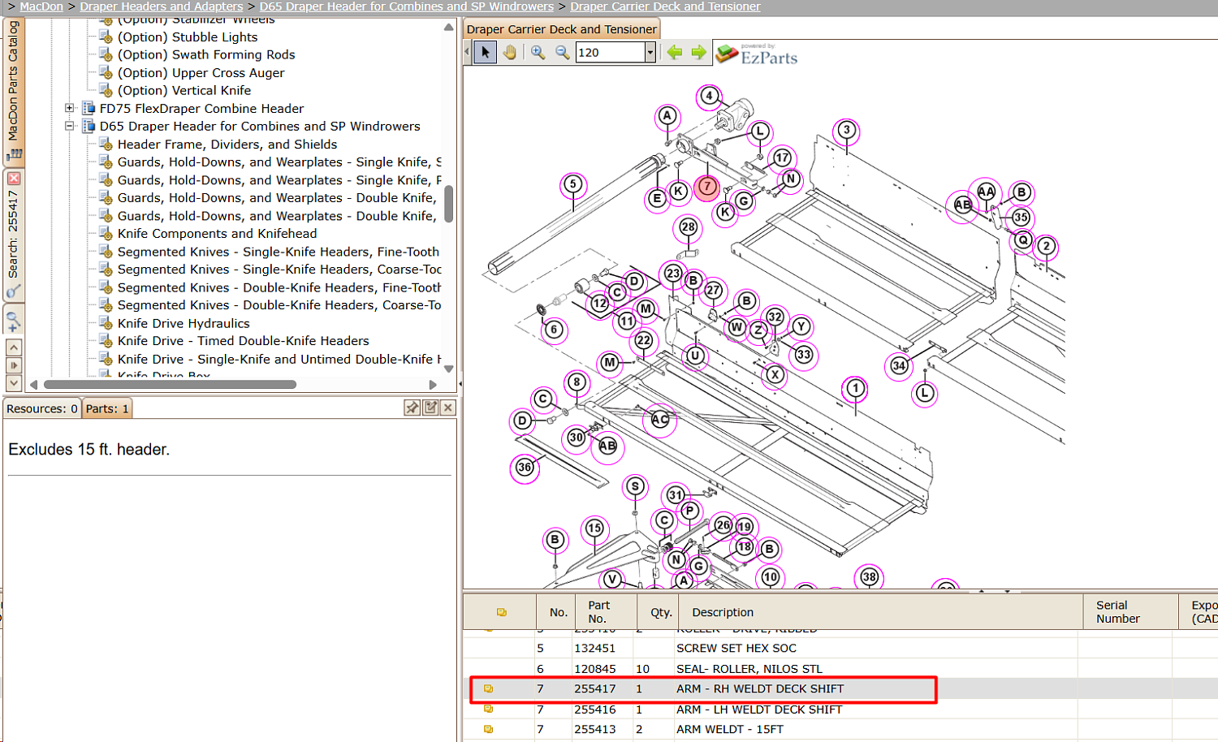Screen dimensions: 1218x742
Task: Click the Knife Components and Knifehead page icon
Action: 106,234
